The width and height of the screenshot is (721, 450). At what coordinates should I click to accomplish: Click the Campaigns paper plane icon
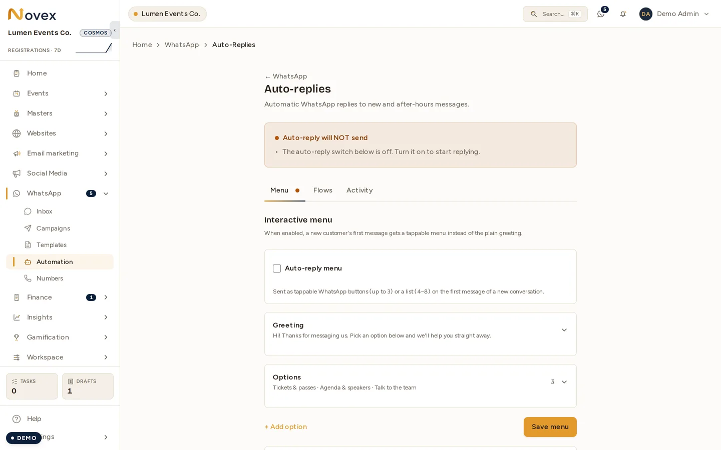click(x=28, y=228)
